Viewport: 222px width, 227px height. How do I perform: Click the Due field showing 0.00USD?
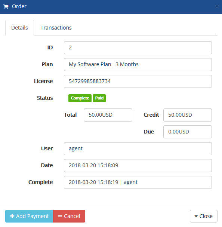[x=188, y=132]
